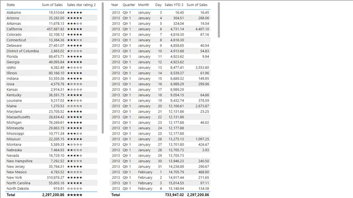Image resolution: width=353 pixels, height=198 pixels.
Task: Select the Nebraska state cell
Action: pos(14,150)
